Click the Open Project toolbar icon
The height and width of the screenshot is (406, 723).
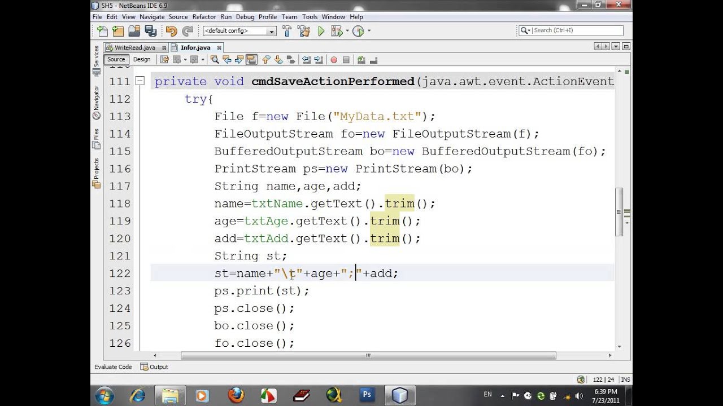[x=134, y=31]
